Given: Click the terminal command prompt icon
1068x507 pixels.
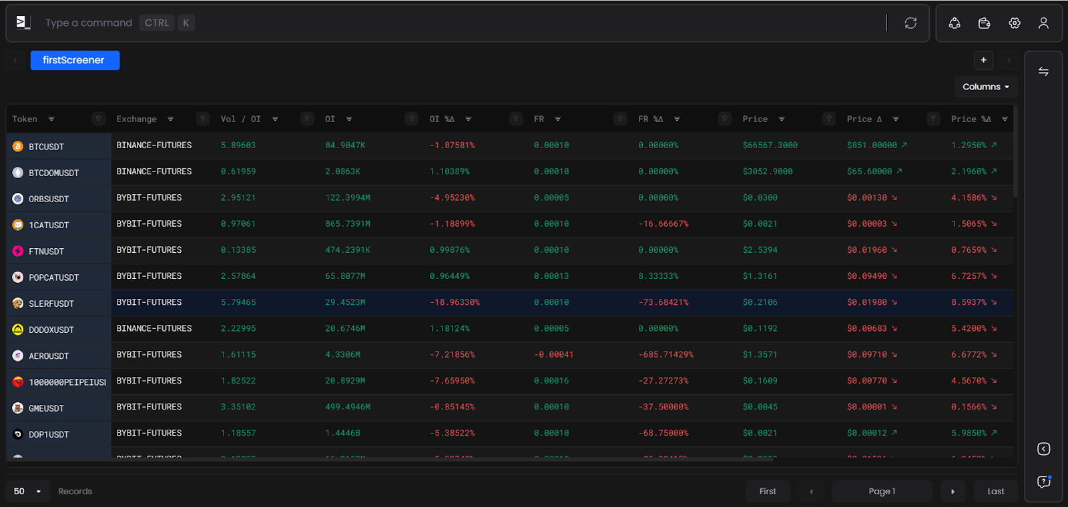Looking at the screenshot, I should click(x=23, y=23).
